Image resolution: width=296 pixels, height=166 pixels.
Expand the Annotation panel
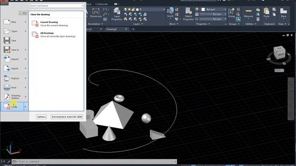(x=95, y=24)
